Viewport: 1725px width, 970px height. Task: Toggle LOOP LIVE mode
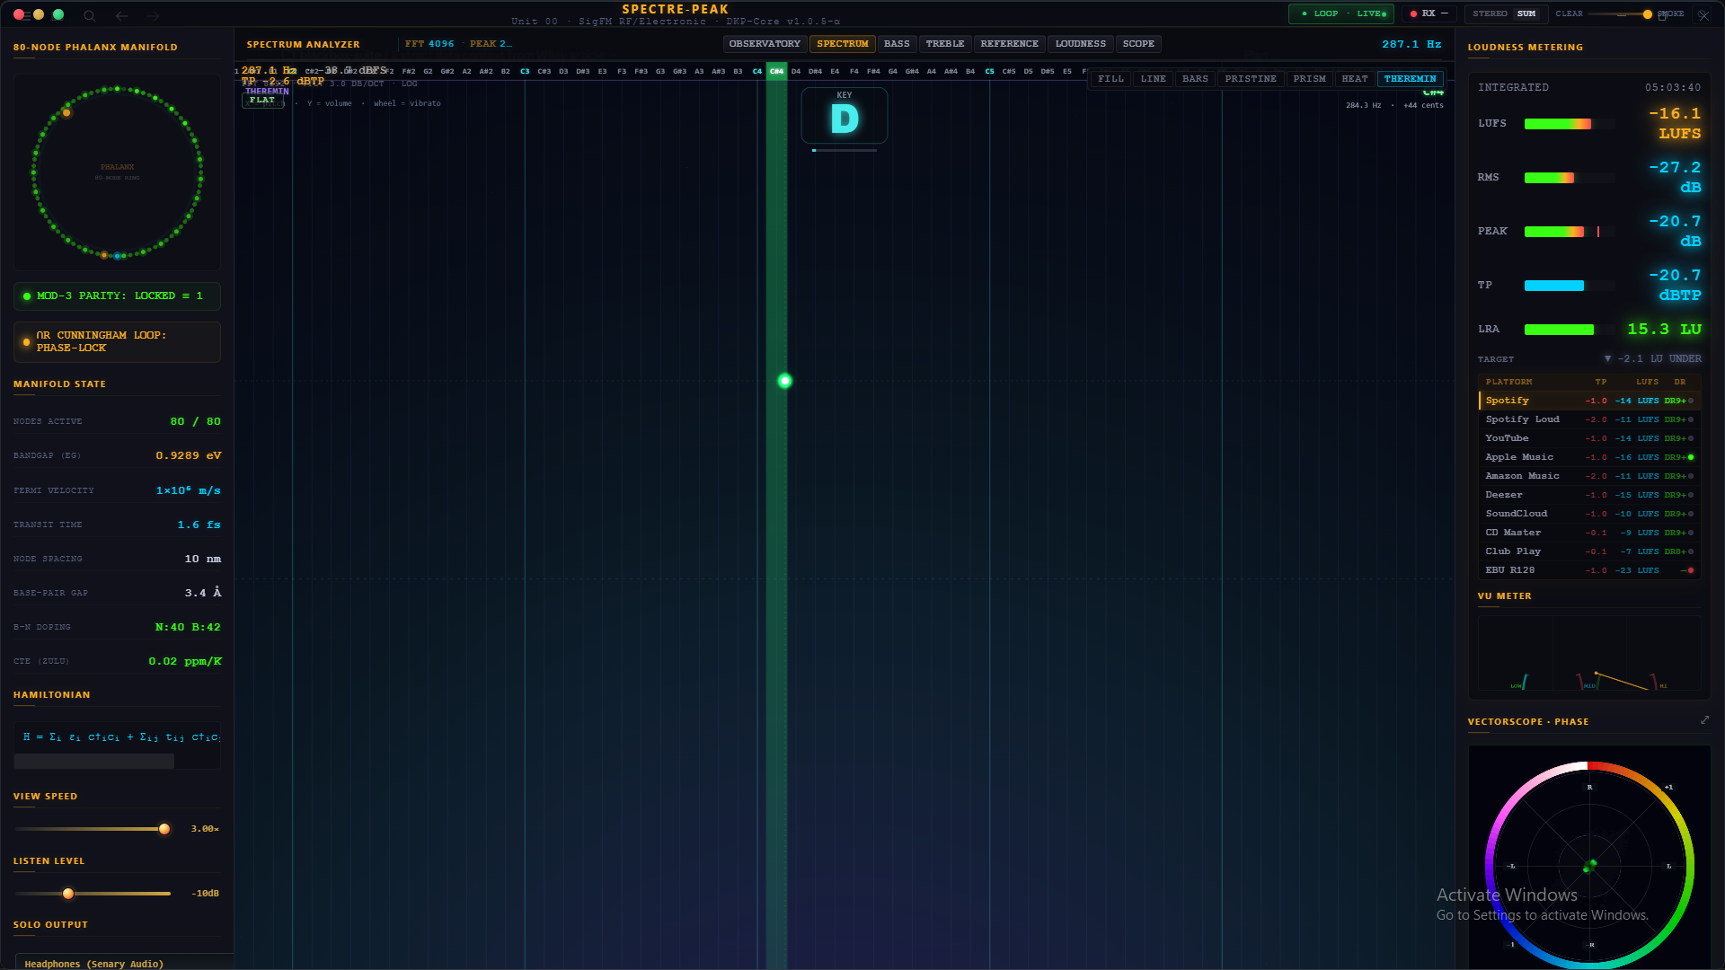(x=1341, y=13)
